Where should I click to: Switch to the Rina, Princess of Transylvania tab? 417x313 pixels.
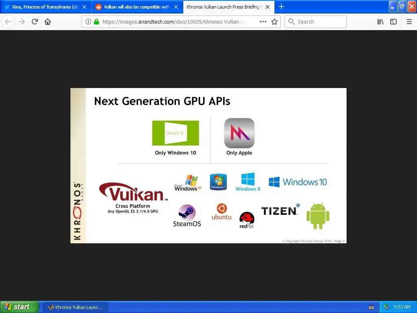[46, 7]
